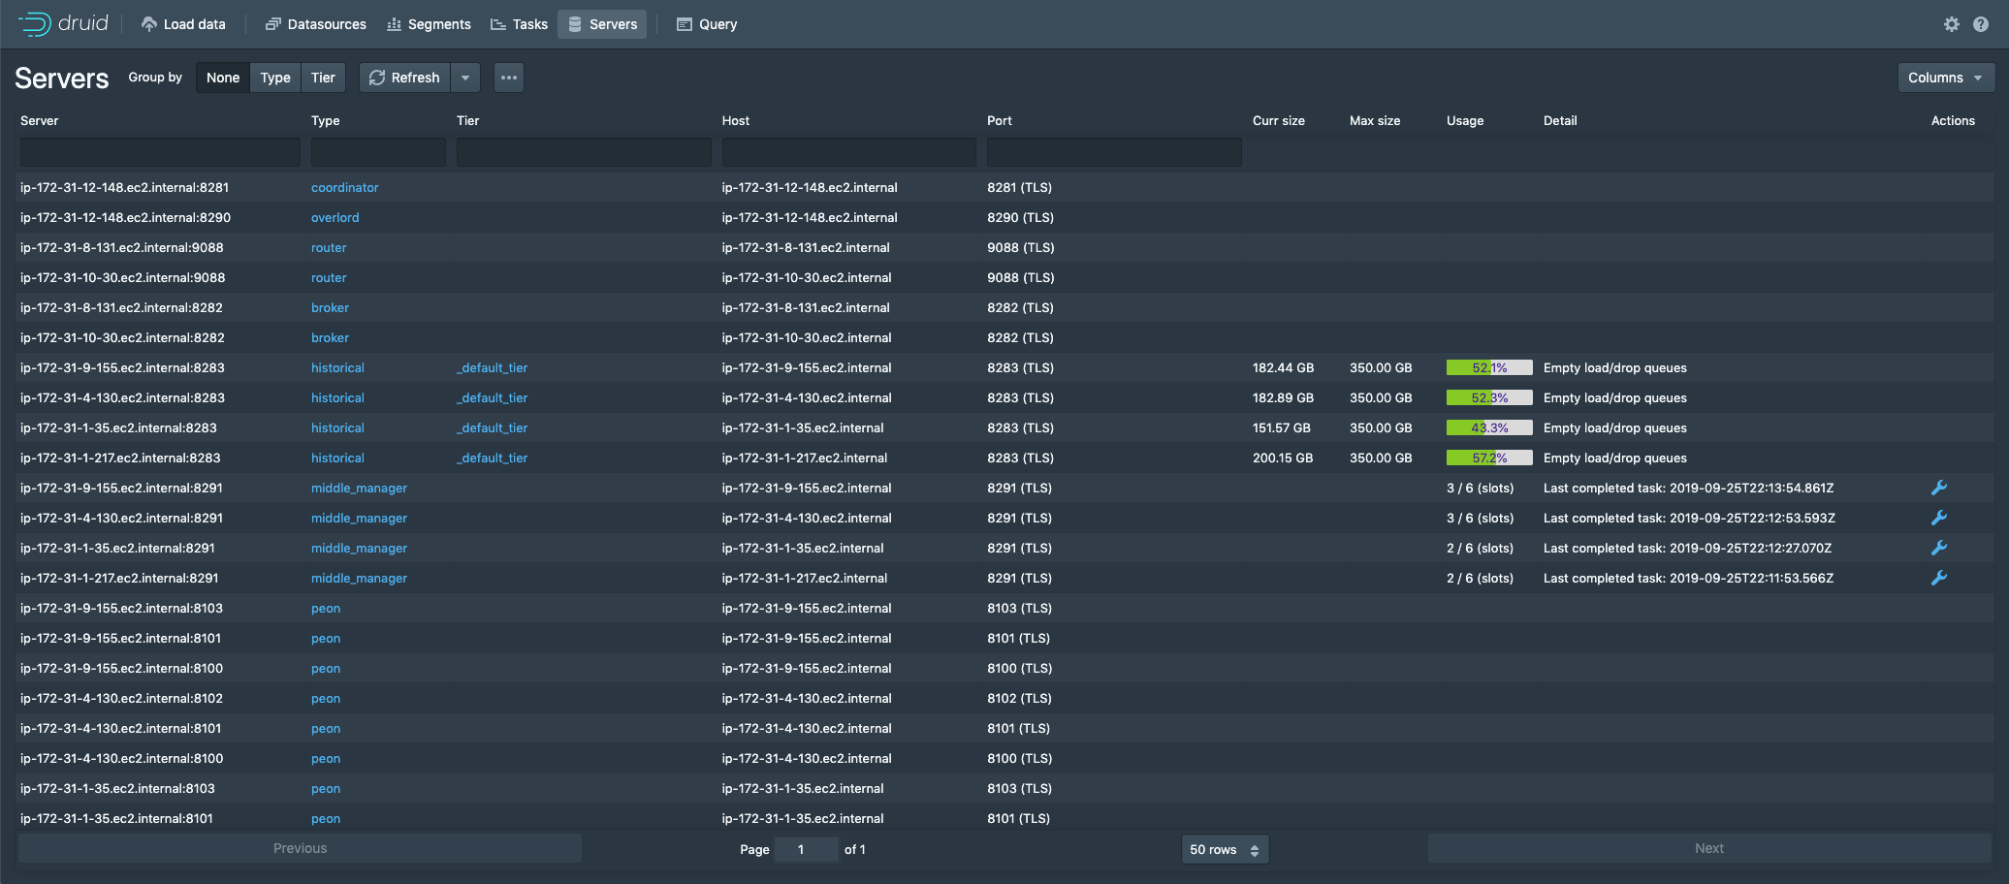Click the Previous page button
The image size is (2009, 884).
click(300, 848)
